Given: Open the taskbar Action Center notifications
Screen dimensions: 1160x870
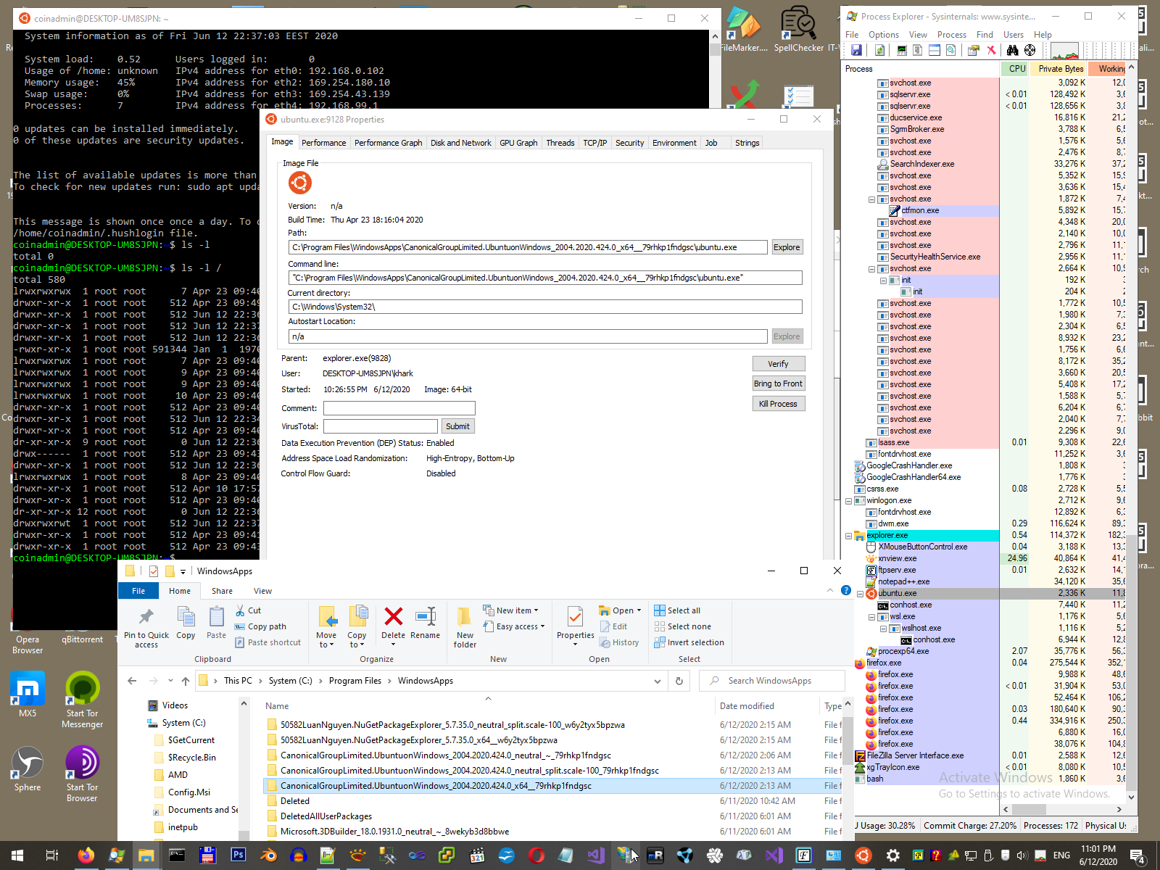Looking at the screenshot, I should click(1138, 856).
